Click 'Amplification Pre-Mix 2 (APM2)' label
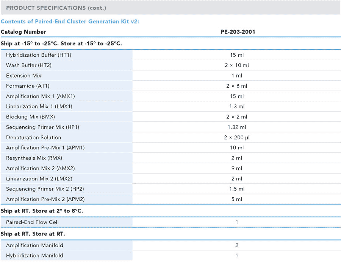This screenshot has width=341, height=273. [45, 199]
